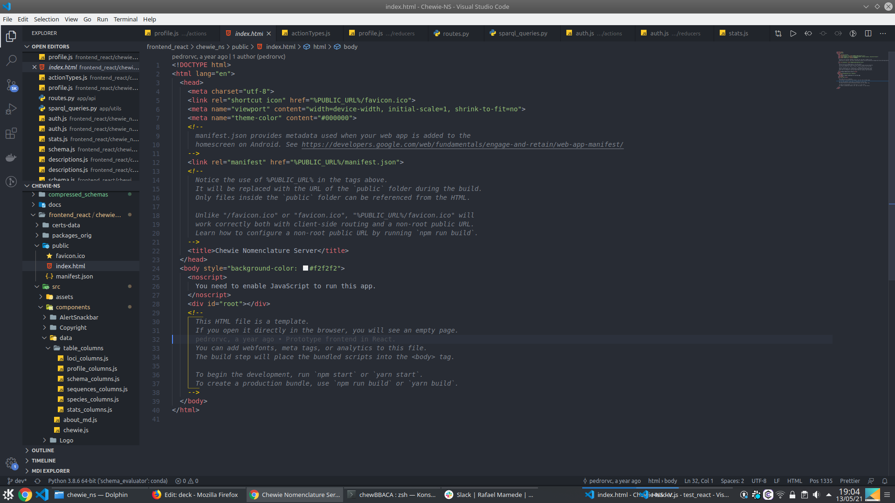The height and width of the screenshot is (503, 895).
Task: Collapse the OPEN EDITORS section
Action: [x=50, y=47]
